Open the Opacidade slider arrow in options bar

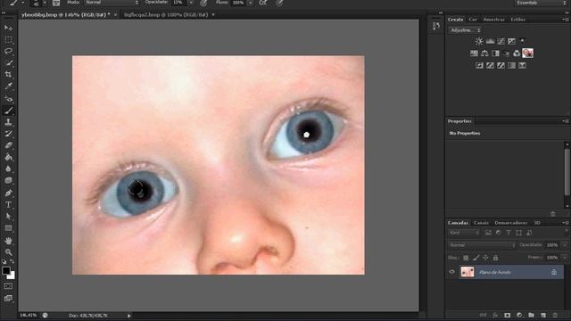[192, 3]
